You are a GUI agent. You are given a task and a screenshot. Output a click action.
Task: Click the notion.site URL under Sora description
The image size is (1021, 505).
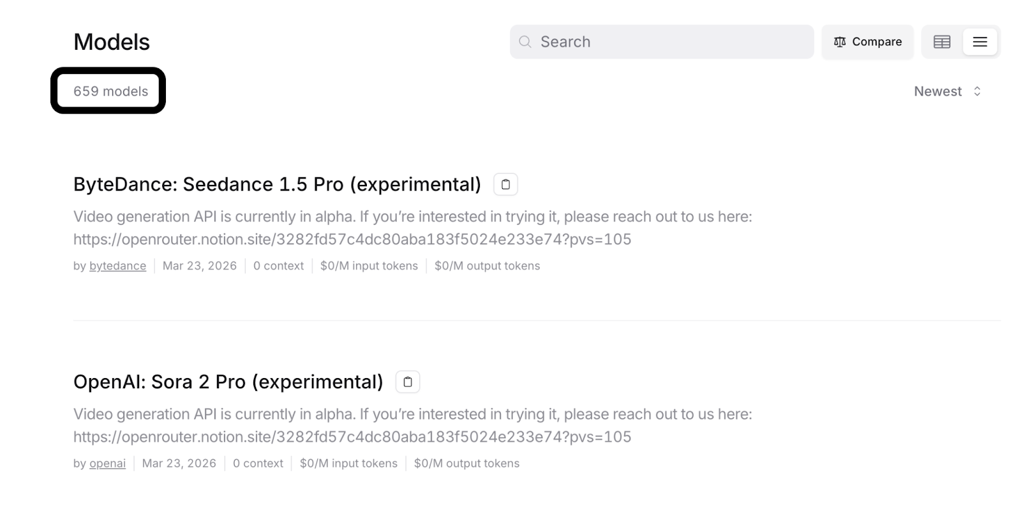tap(352, 437)
